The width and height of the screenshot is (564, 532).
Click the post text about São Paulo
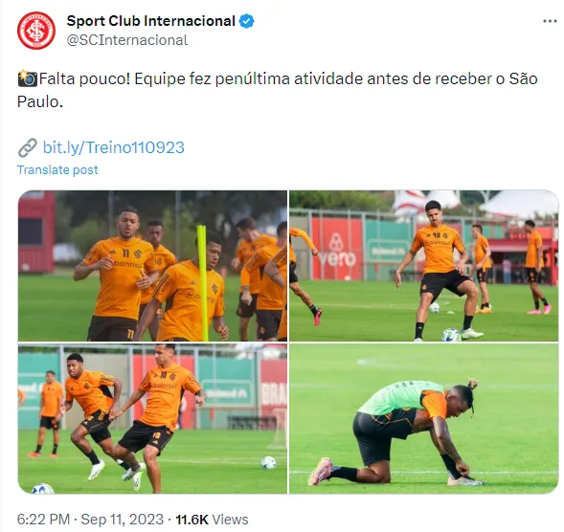pos(278,90)
